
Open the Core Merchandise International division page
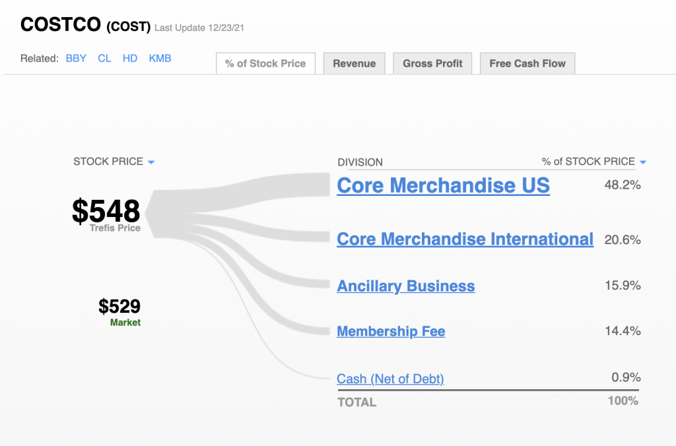(465, 239)
